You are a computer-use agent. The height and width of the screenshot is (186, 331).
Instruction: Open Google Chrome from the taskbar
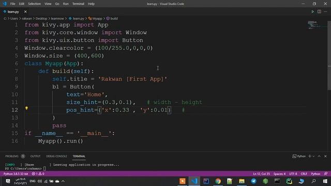[218, 181]
